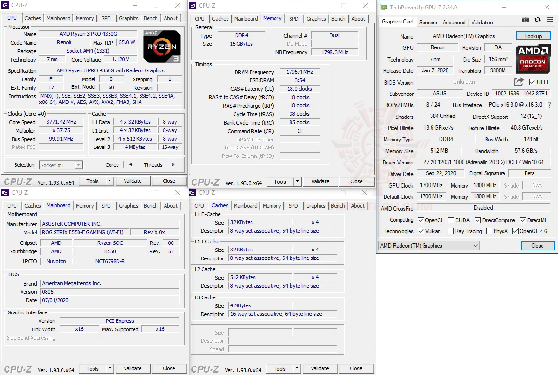This screenshot has width=558, height=375.
Task: Click Close button in the Memory window
Action: point(356,181)
